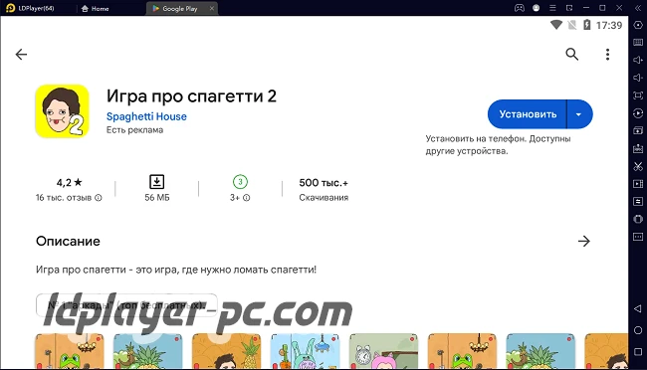The width and height of the screenshot is (647, 370).
Task: Click the more options dots icon in sidebar
Action: coord(638,237)
